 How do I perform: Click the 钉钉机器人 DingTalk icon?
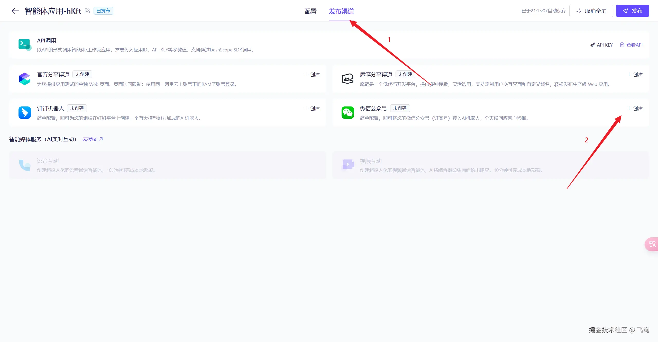[25, 113]
